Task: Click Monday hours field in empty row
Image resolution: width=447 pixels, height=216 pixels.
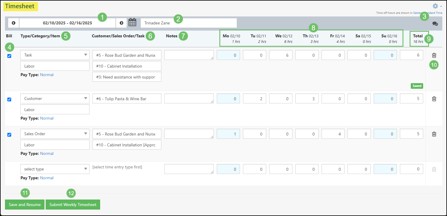Action: (x=228, y=169)
